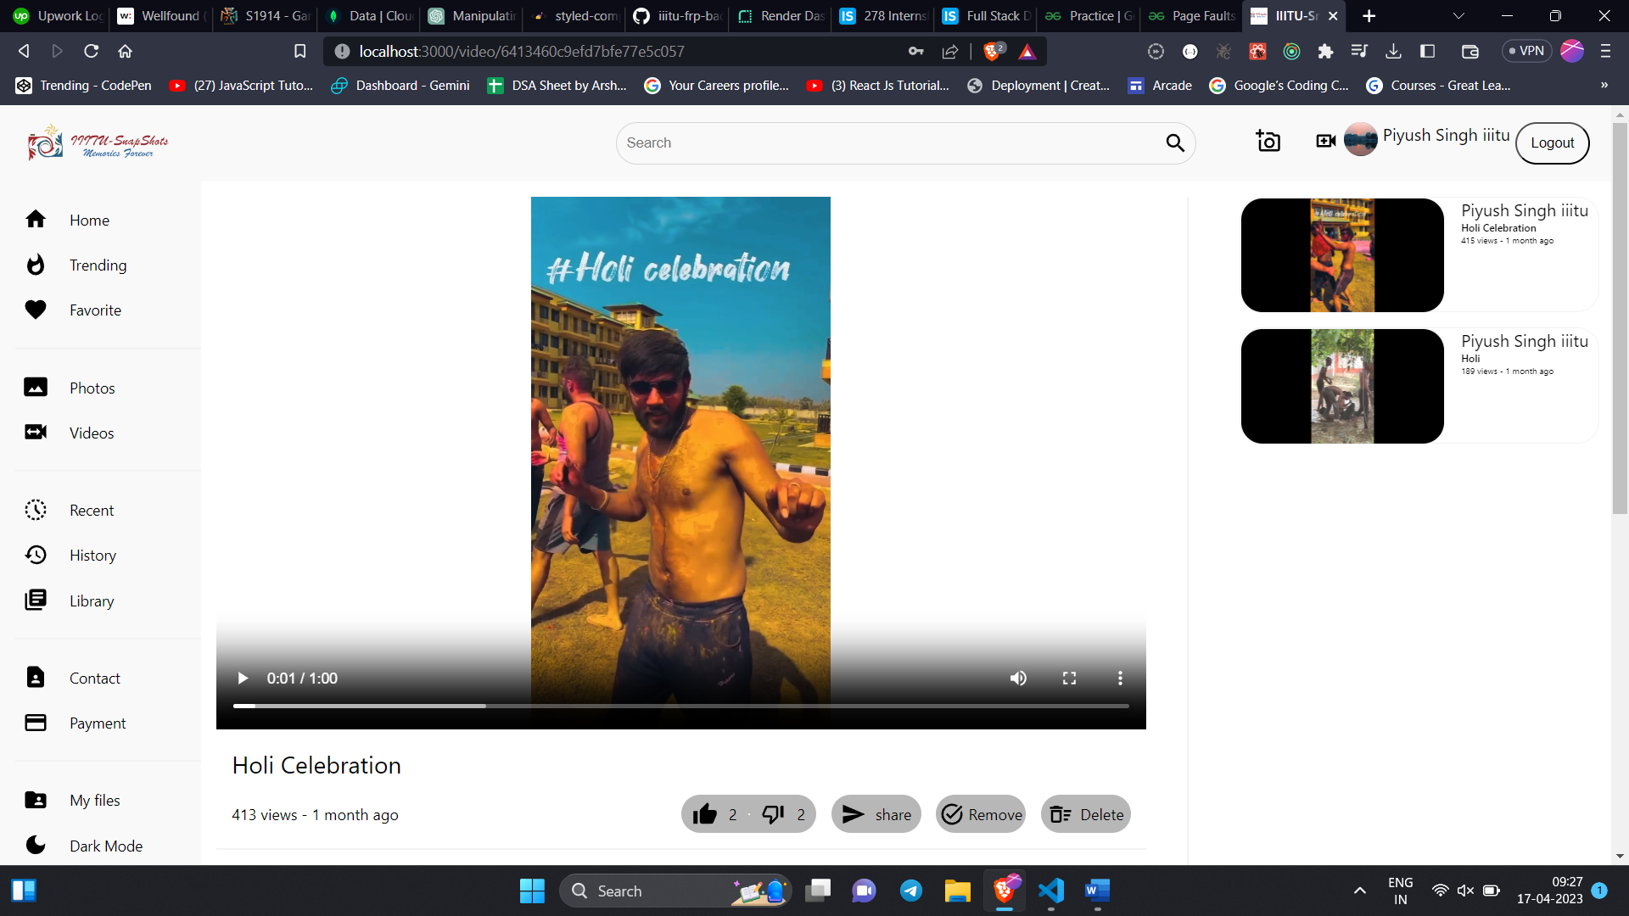Toggle video fullscreen mode
Viewport: 1629px width, 916px height.
click(x=1069, y=678)
